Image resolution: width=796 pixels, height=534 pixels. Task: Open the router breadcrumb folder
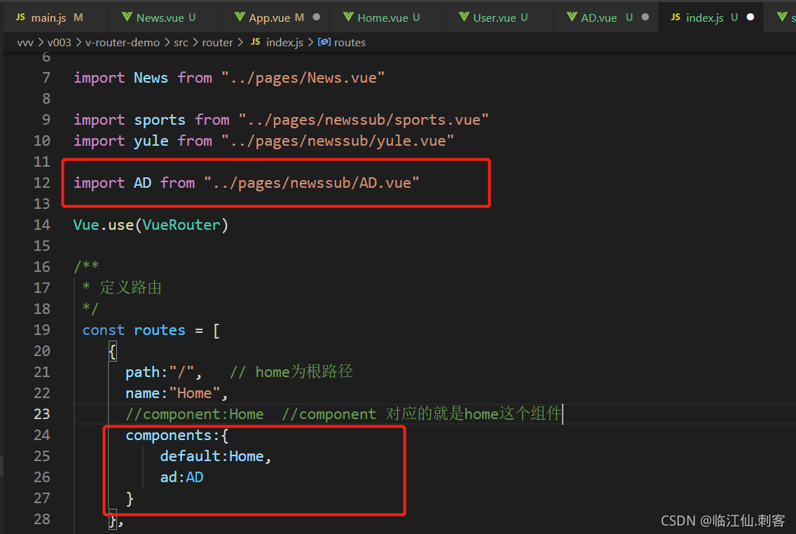point(217,43)
